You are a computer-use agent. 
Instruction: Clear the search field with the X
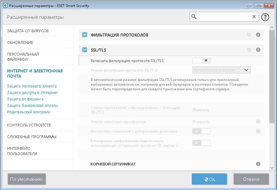click(x=254, y=17)
